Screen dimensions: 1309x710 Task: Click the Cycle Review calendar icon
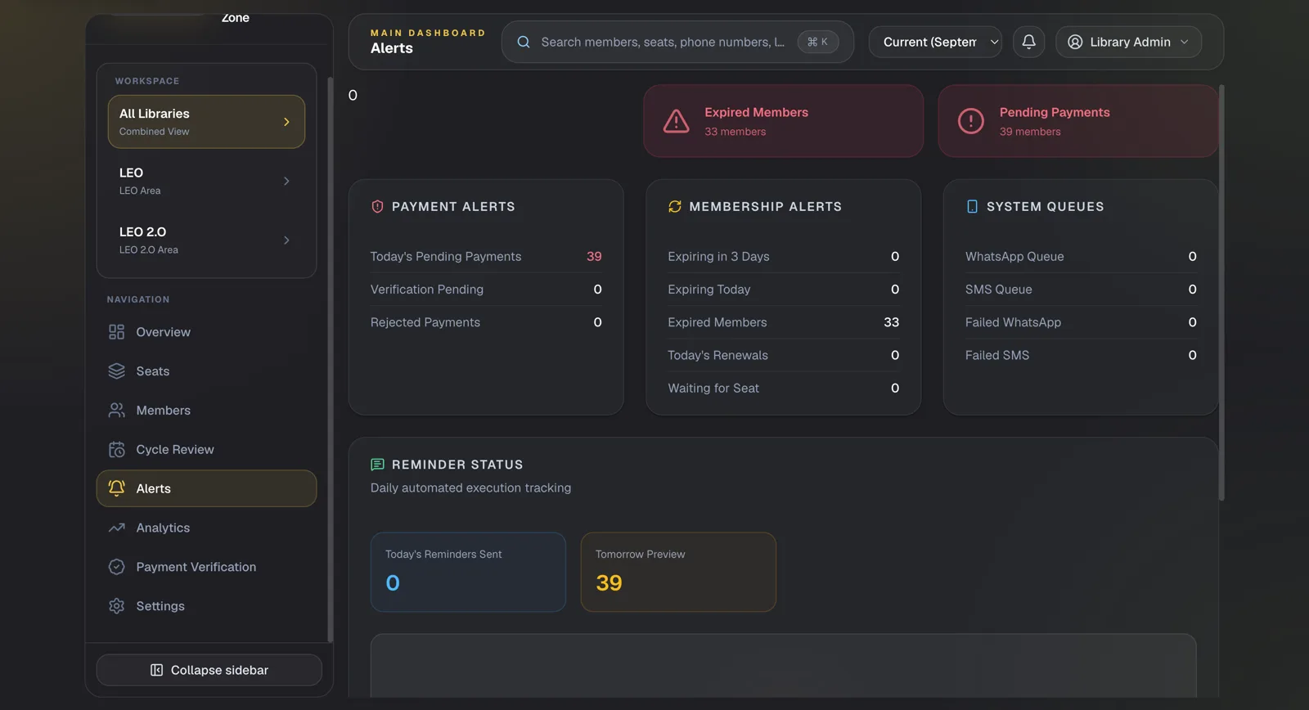click(x=117, y=450)
